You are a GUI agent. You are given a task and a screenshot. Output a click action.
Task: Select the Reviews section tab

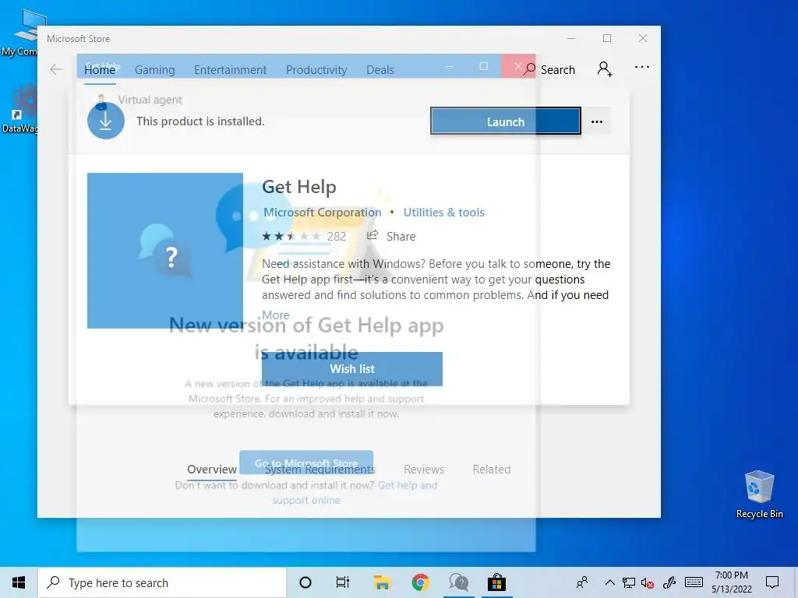point(424,470)
